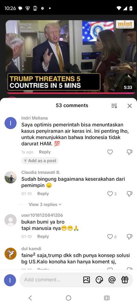The image size is (137, 306).
Task: Open the comment sort options icon
Action: point(114,106)
